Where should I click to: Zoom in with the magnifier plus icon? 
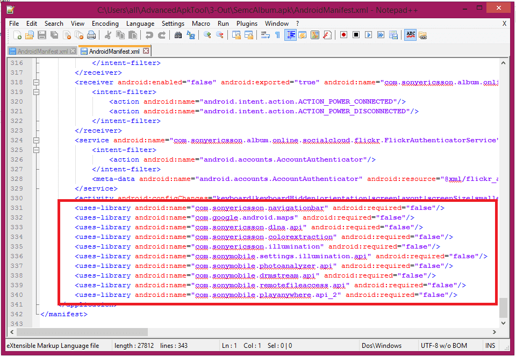[207, 35]
